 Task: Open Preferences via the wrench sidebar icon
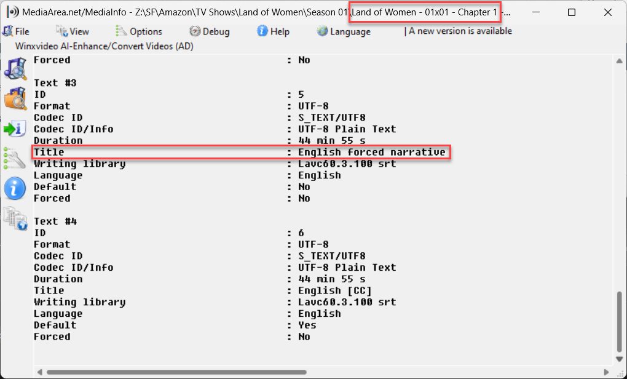point(14,159)
